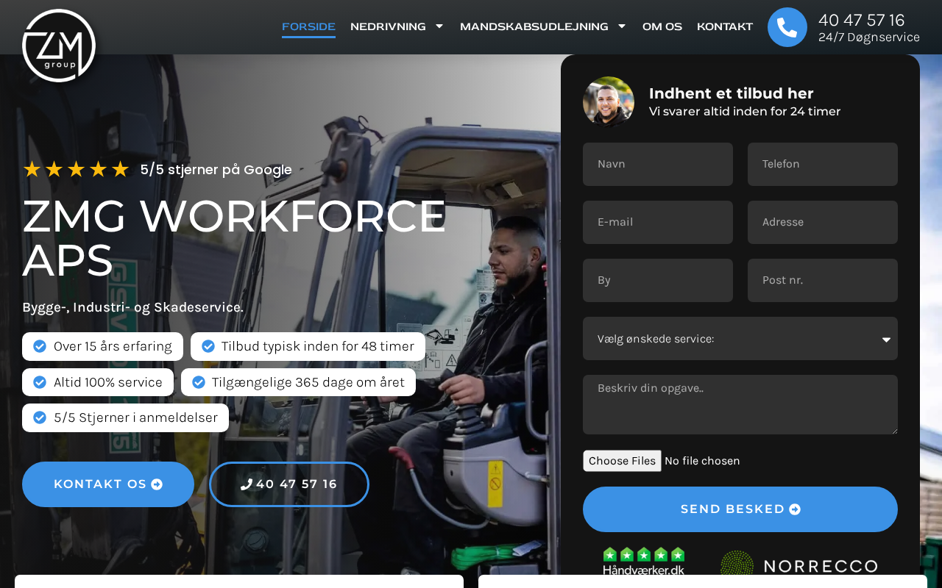Expand the Mandskabsudlejning dropdown arrow

(x=622, y=26)
